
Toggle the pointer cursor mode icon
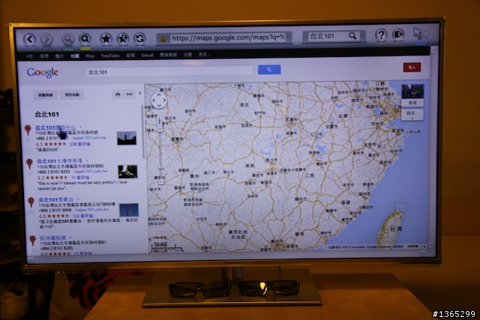[421, 34]
